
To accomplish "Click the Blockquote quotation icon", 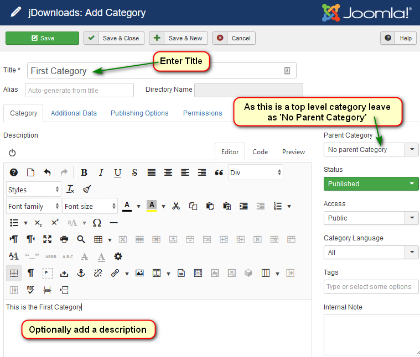I will (219, 172).
